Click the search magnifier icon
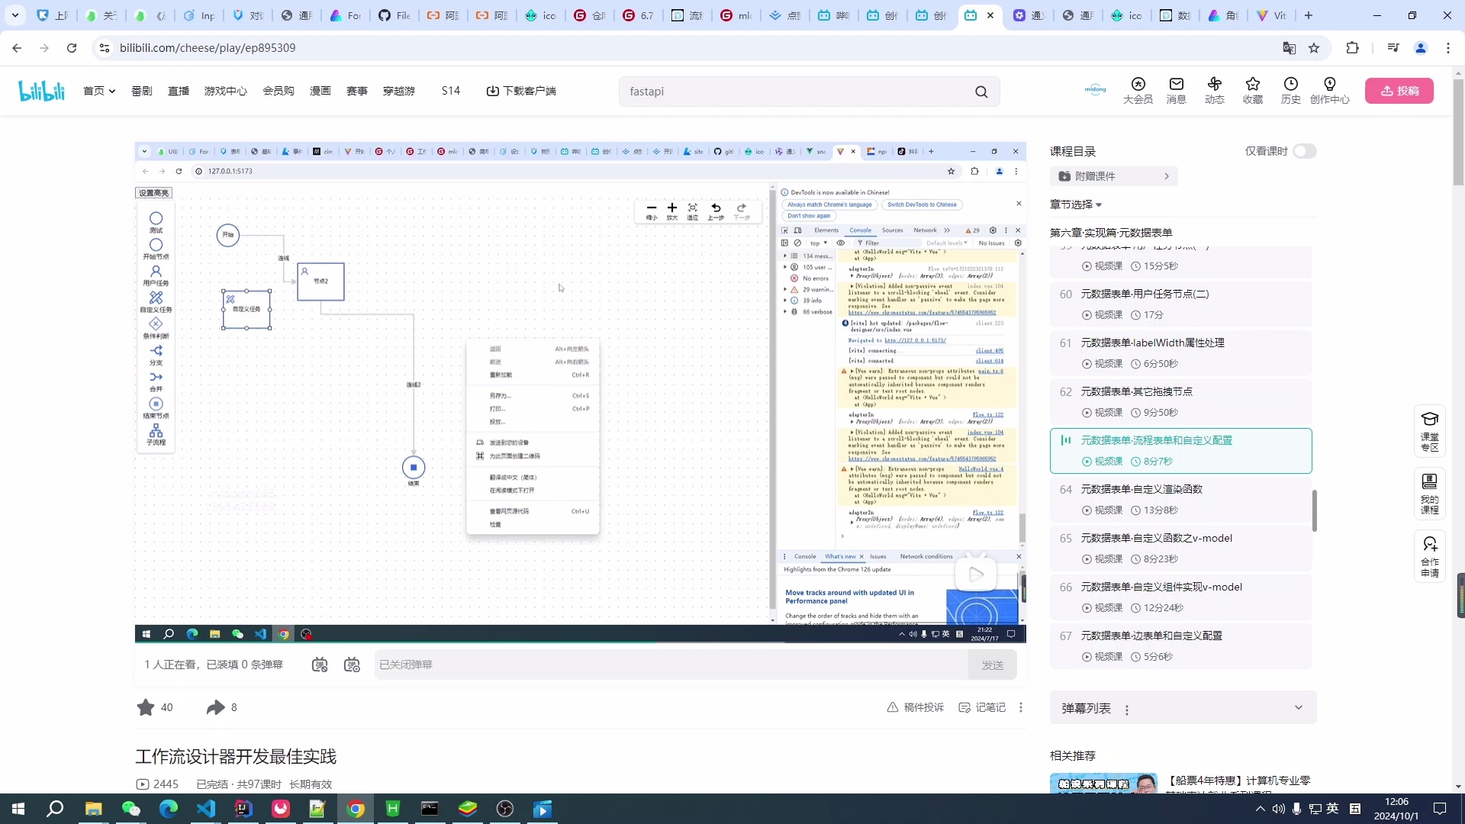 981,92
